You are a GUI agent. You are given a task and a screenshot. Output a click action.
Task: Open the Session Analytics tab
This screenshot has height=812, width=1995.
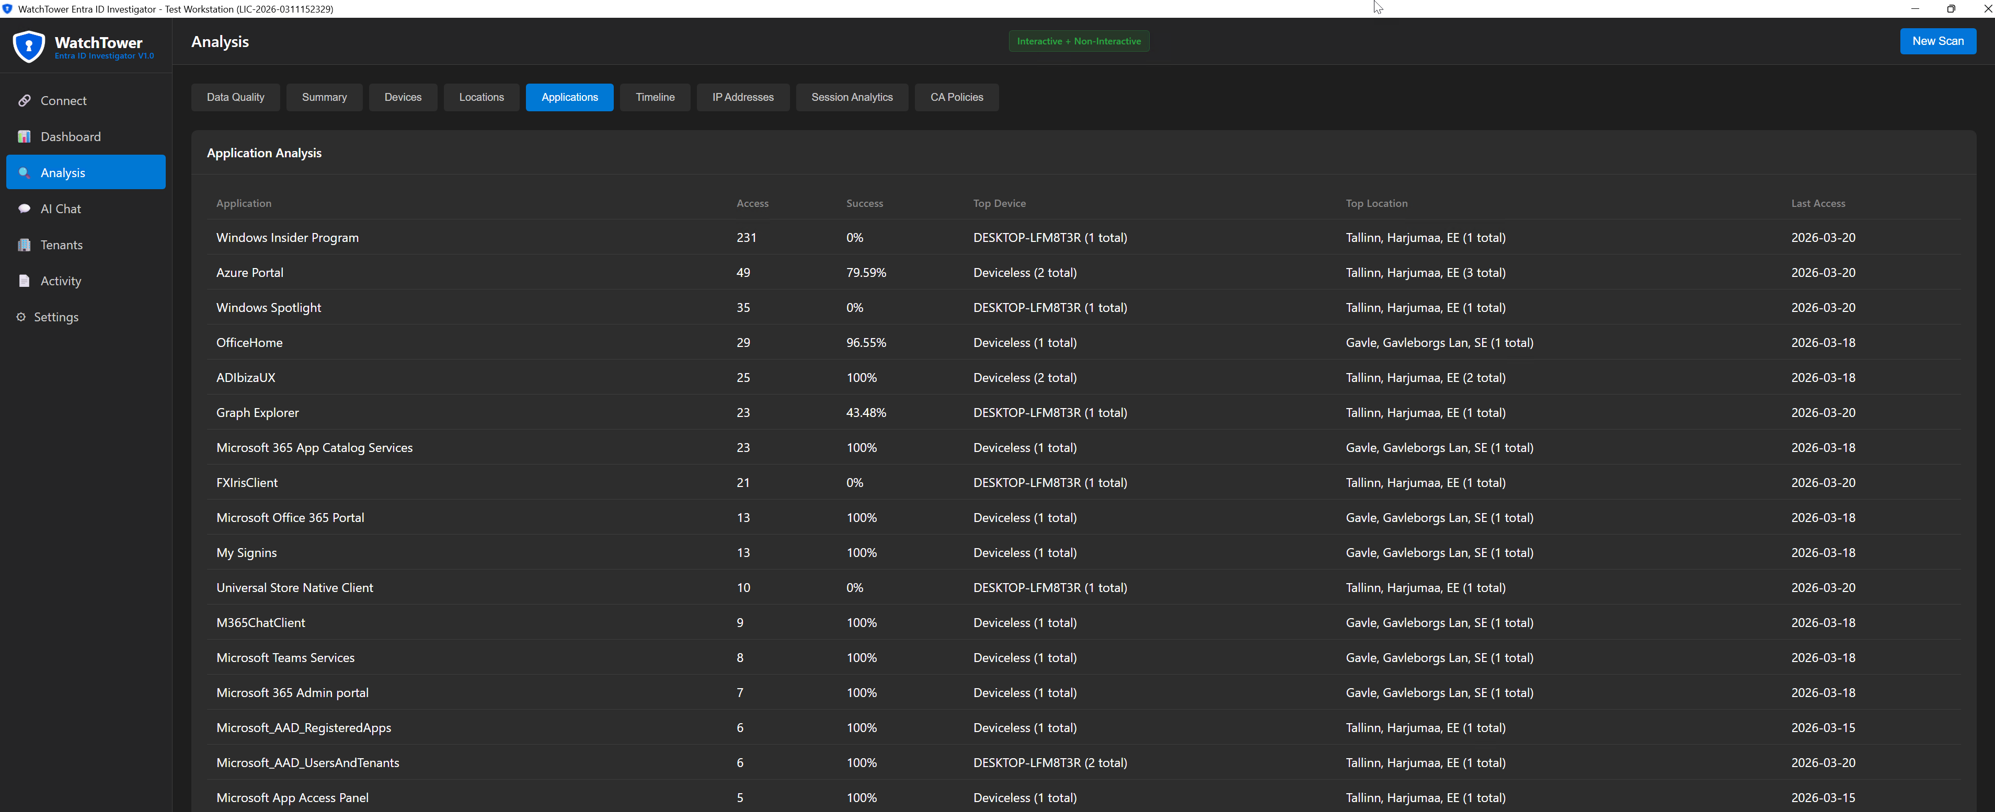pos(852,97)
